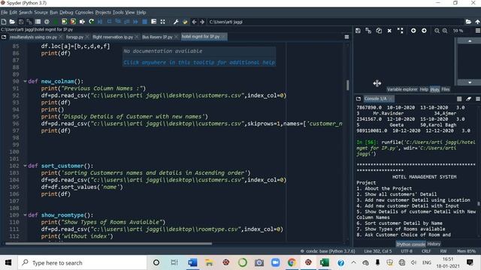Collapse the show_roomtype function fold arrow

[x=25, y=215]
